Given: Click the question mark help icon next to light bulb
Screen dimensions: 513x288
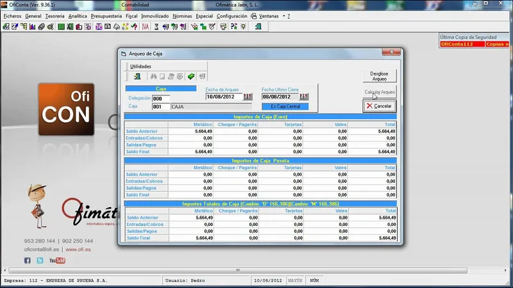Looking at the screenshot, I should 234,26.
